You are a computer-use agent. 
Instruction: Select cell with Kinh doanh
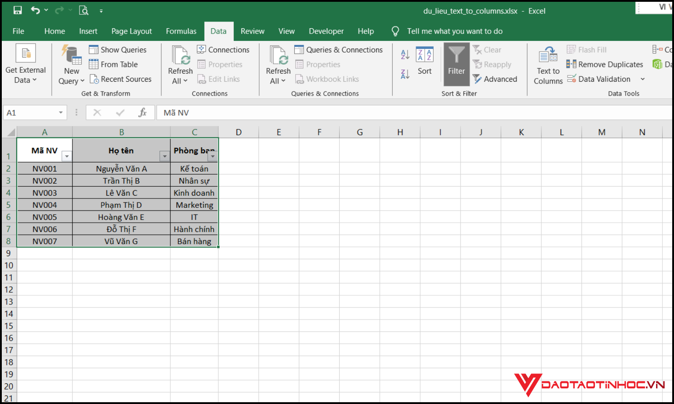click(194, 193)
